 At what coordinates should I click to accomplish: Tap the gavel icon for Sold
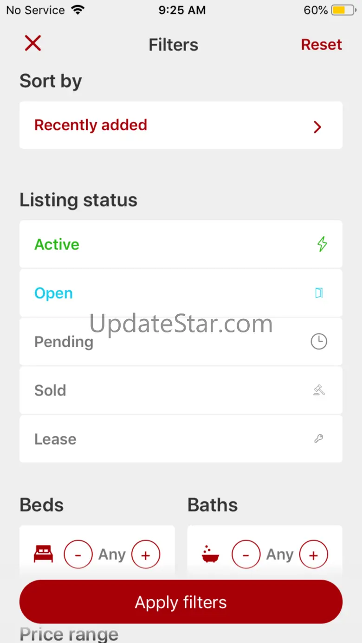pyautogui.click(x=319, y=390)
